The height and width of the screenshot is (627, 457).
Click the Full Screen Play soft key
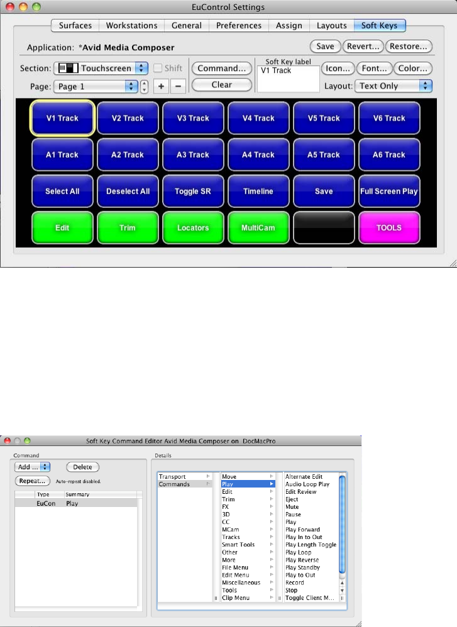pyautogui.click(x=389, y=191)
